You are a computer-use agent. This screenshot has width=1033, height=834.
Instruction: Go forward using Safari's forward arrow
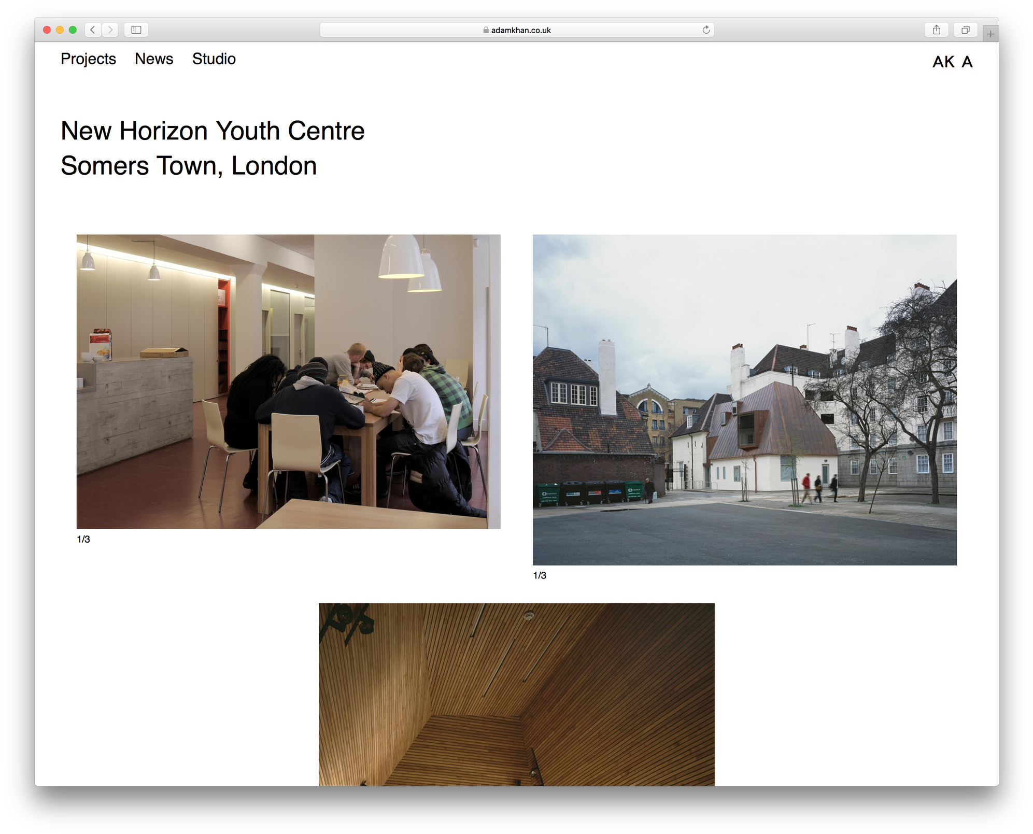coord(110,30)
